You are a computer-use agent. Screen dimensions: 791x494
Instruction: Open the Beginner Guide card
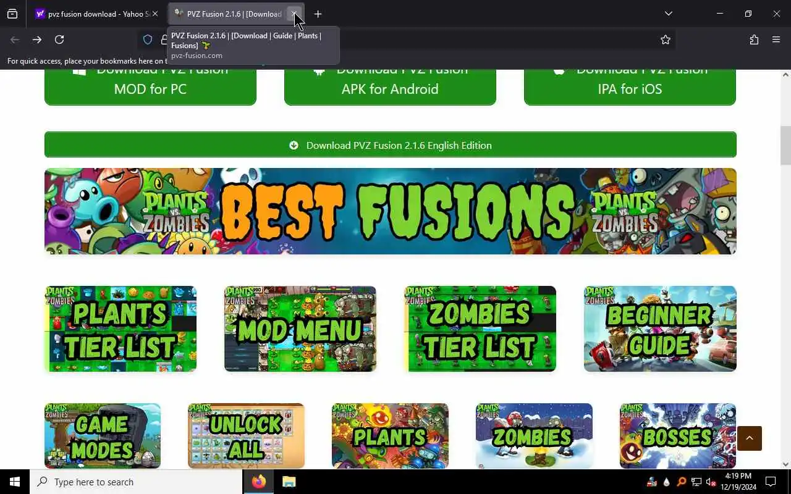coord(660,329)
